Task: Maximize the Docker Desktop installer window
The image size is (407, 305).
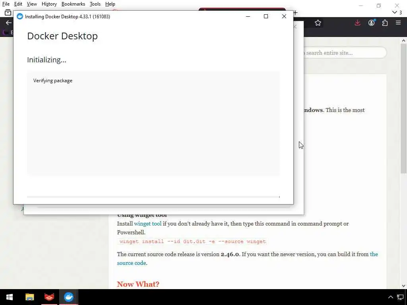Action: [266, 16]
